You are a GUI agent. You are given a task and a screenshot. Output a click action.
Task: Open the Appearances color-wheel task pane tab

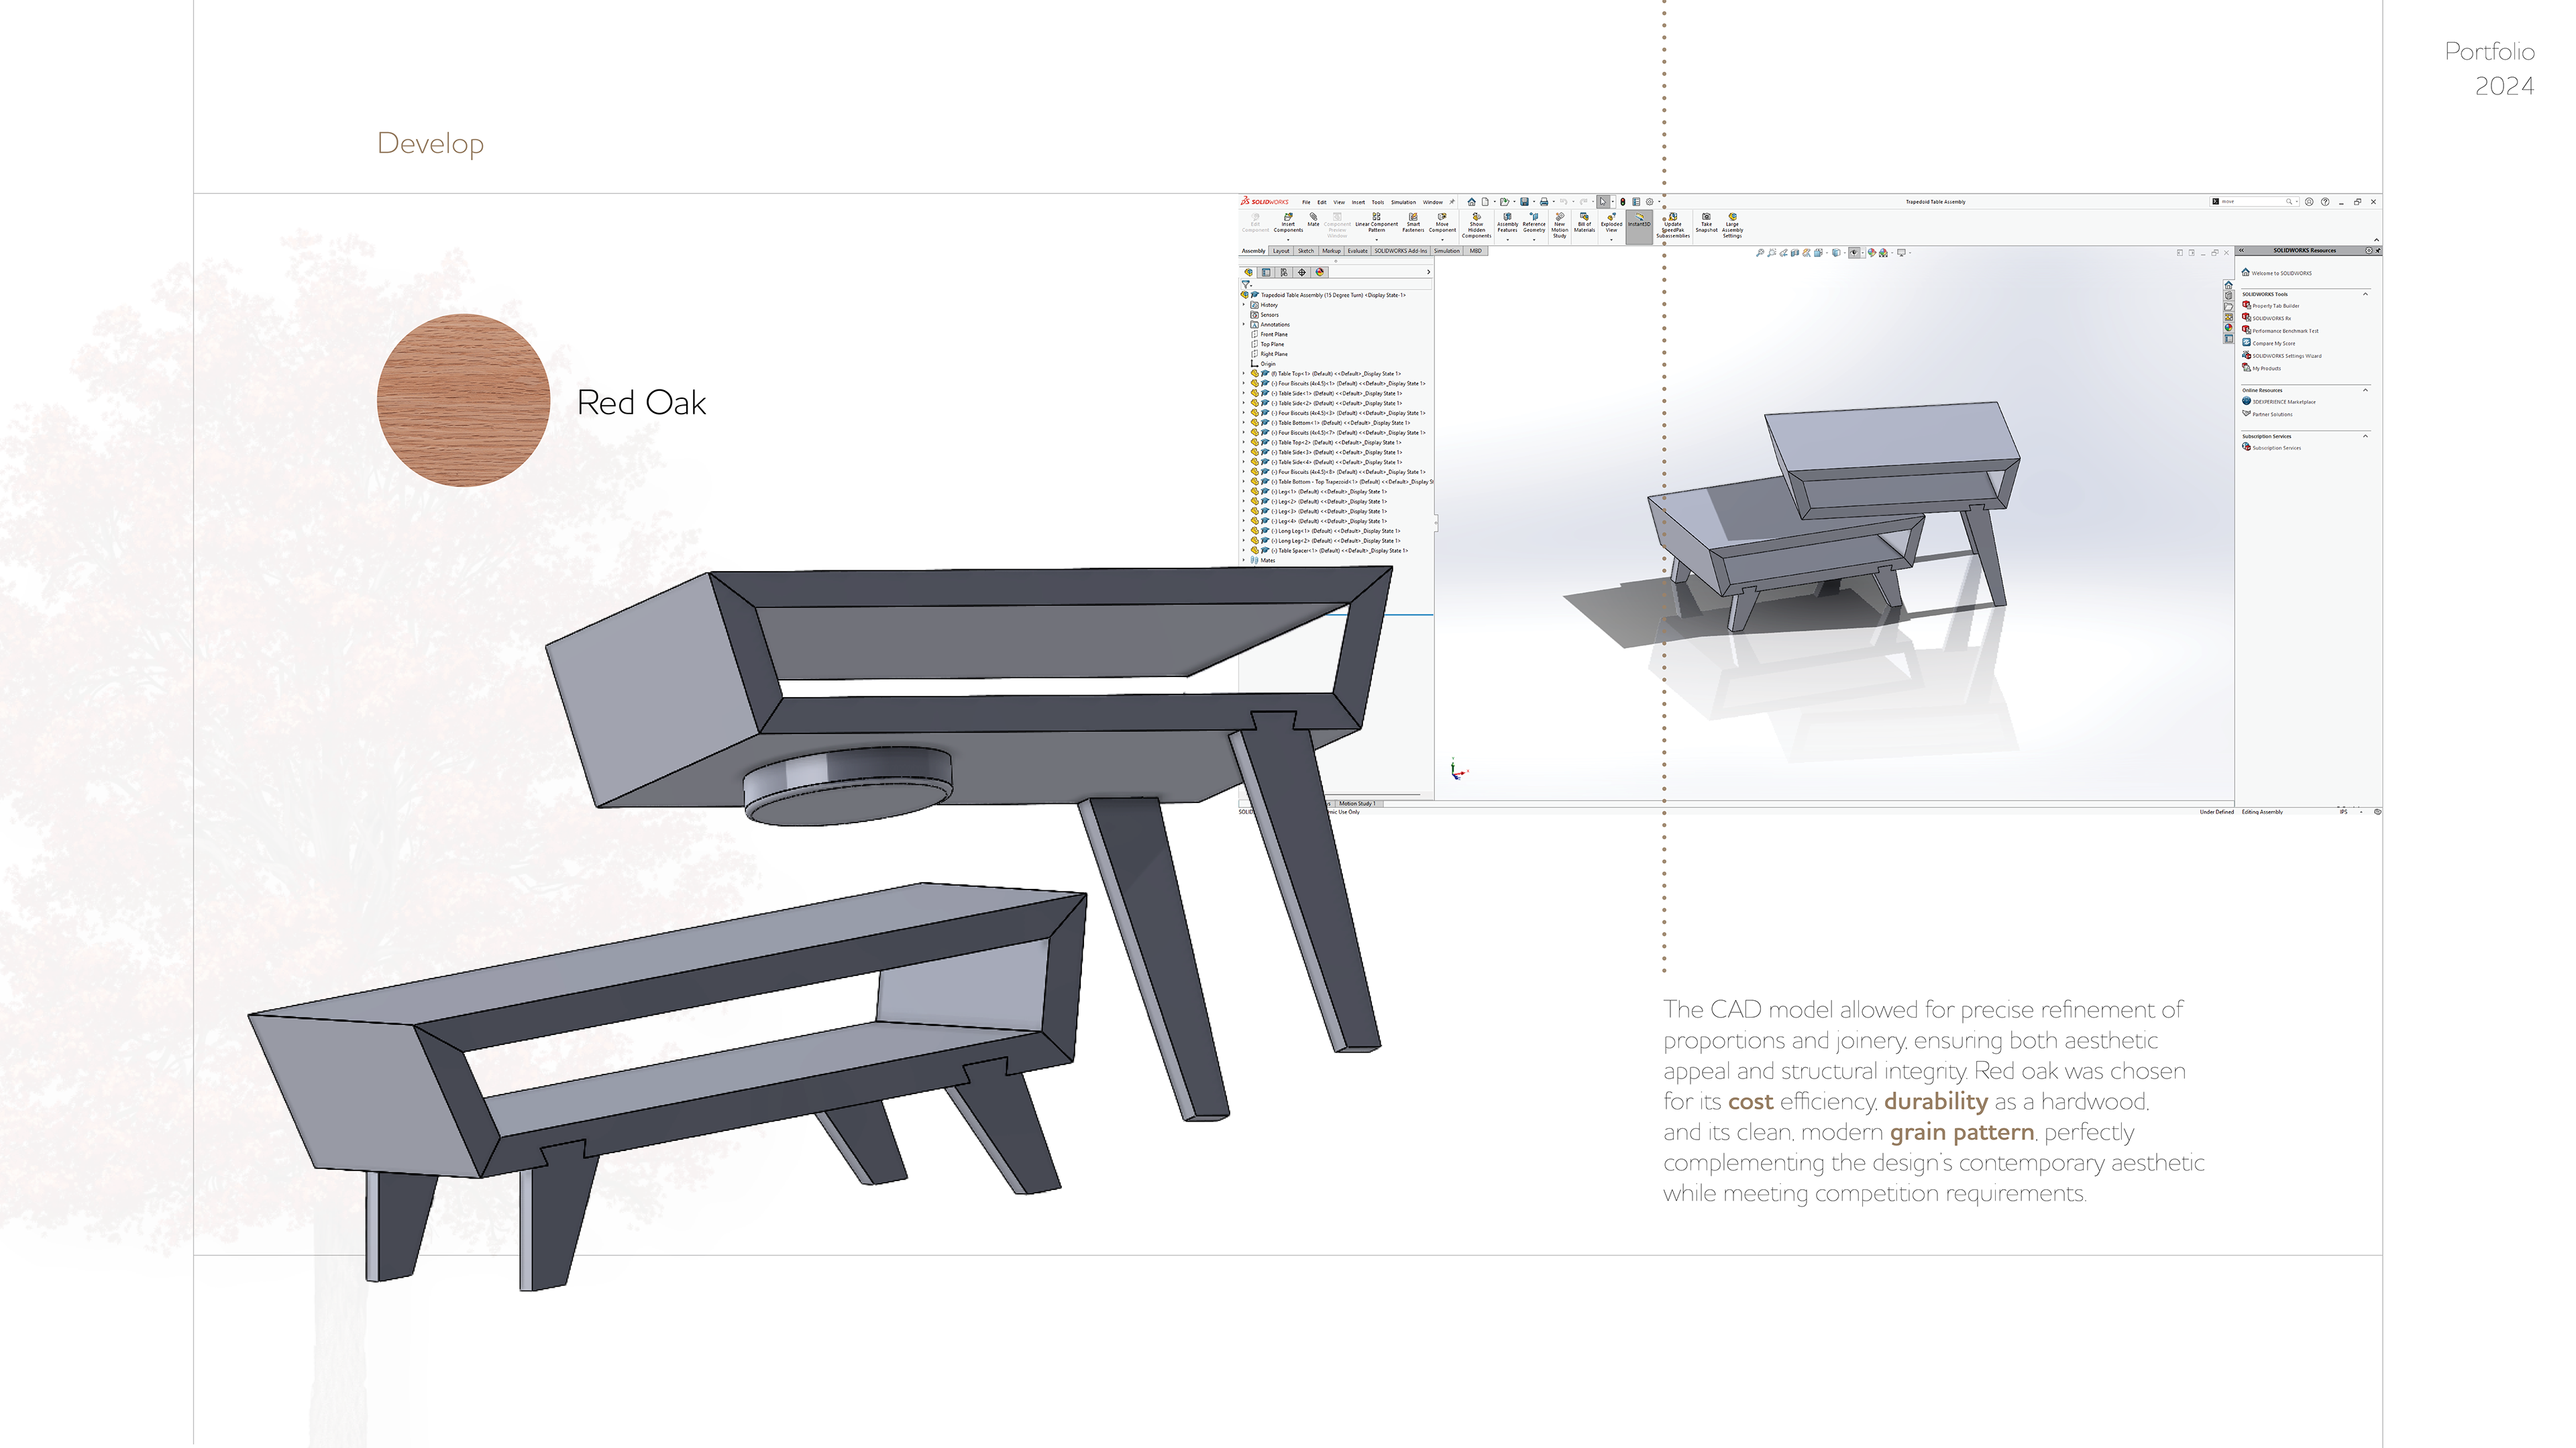2228,328
